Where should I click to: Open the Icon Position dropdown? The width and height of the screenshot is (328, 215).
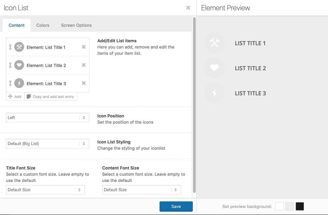point(47,118)
